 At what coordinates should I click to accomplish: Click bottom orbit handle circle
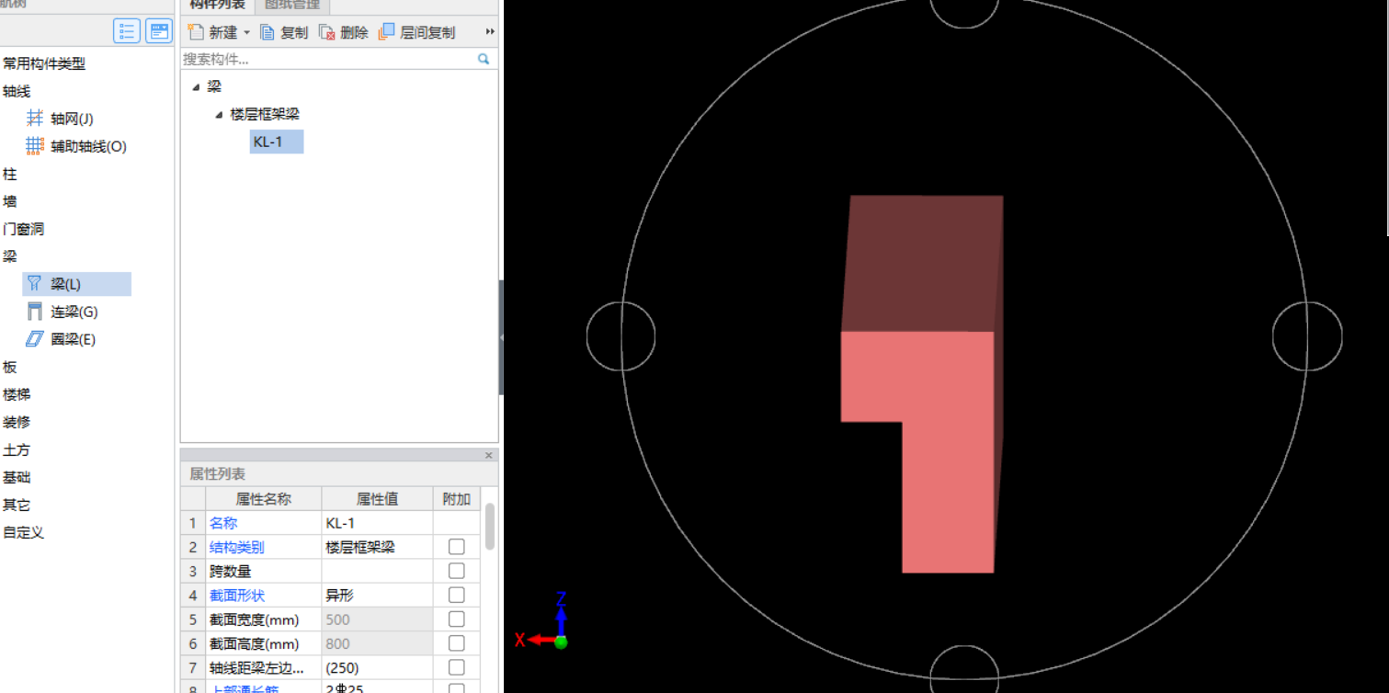pos(964,669)
